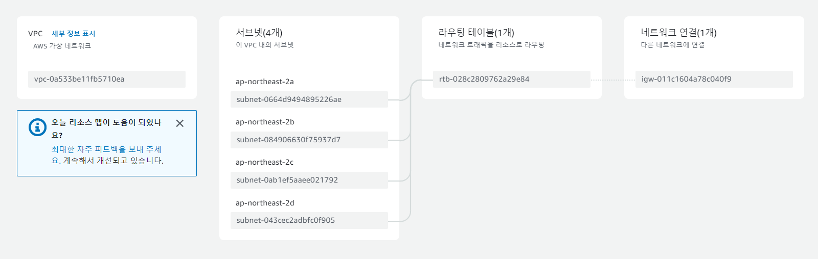
Task: Dismiss the resource map feedback banner
Action: (180, 123)
